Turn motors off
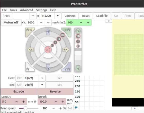 (11, 22)
